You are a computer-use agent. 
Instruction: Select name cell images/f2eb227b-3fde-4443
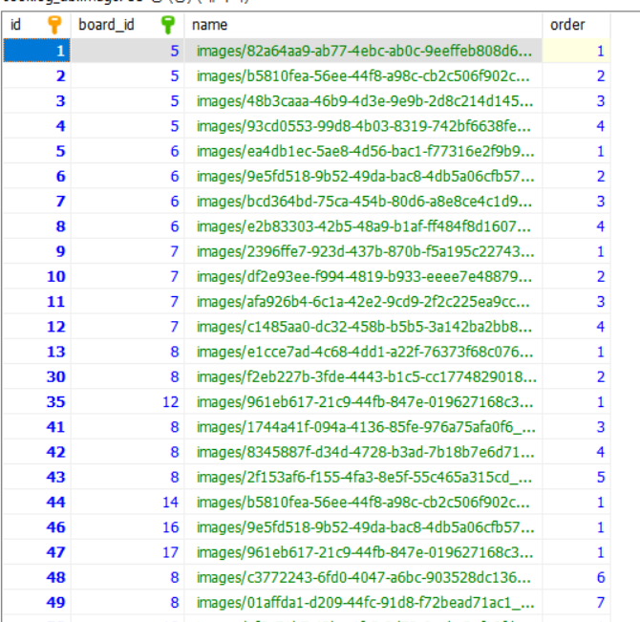tap(363, 376)
